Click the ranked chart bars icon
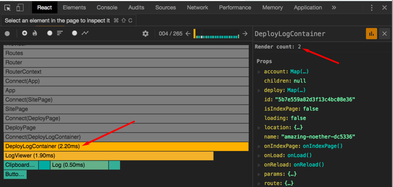 [x=59, y=33]
